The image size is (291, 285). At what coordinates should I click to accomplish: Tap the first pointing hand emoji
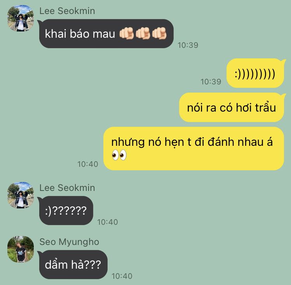[127, 33]
